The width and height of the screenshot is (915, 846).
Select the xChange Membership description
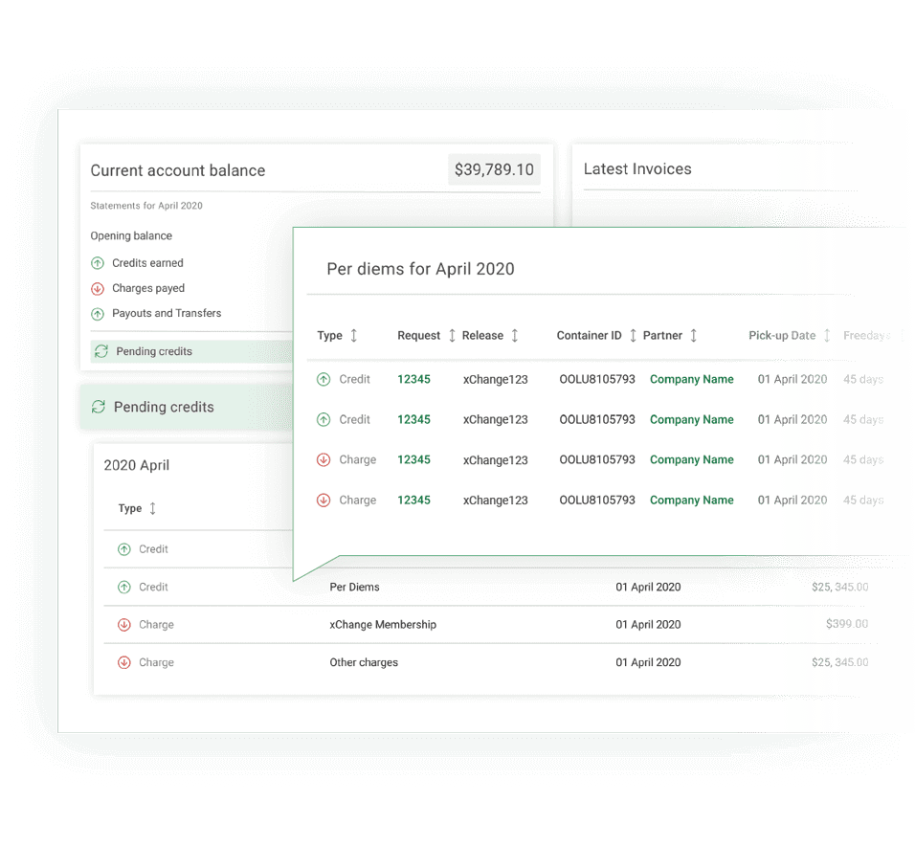pos(383,625)
